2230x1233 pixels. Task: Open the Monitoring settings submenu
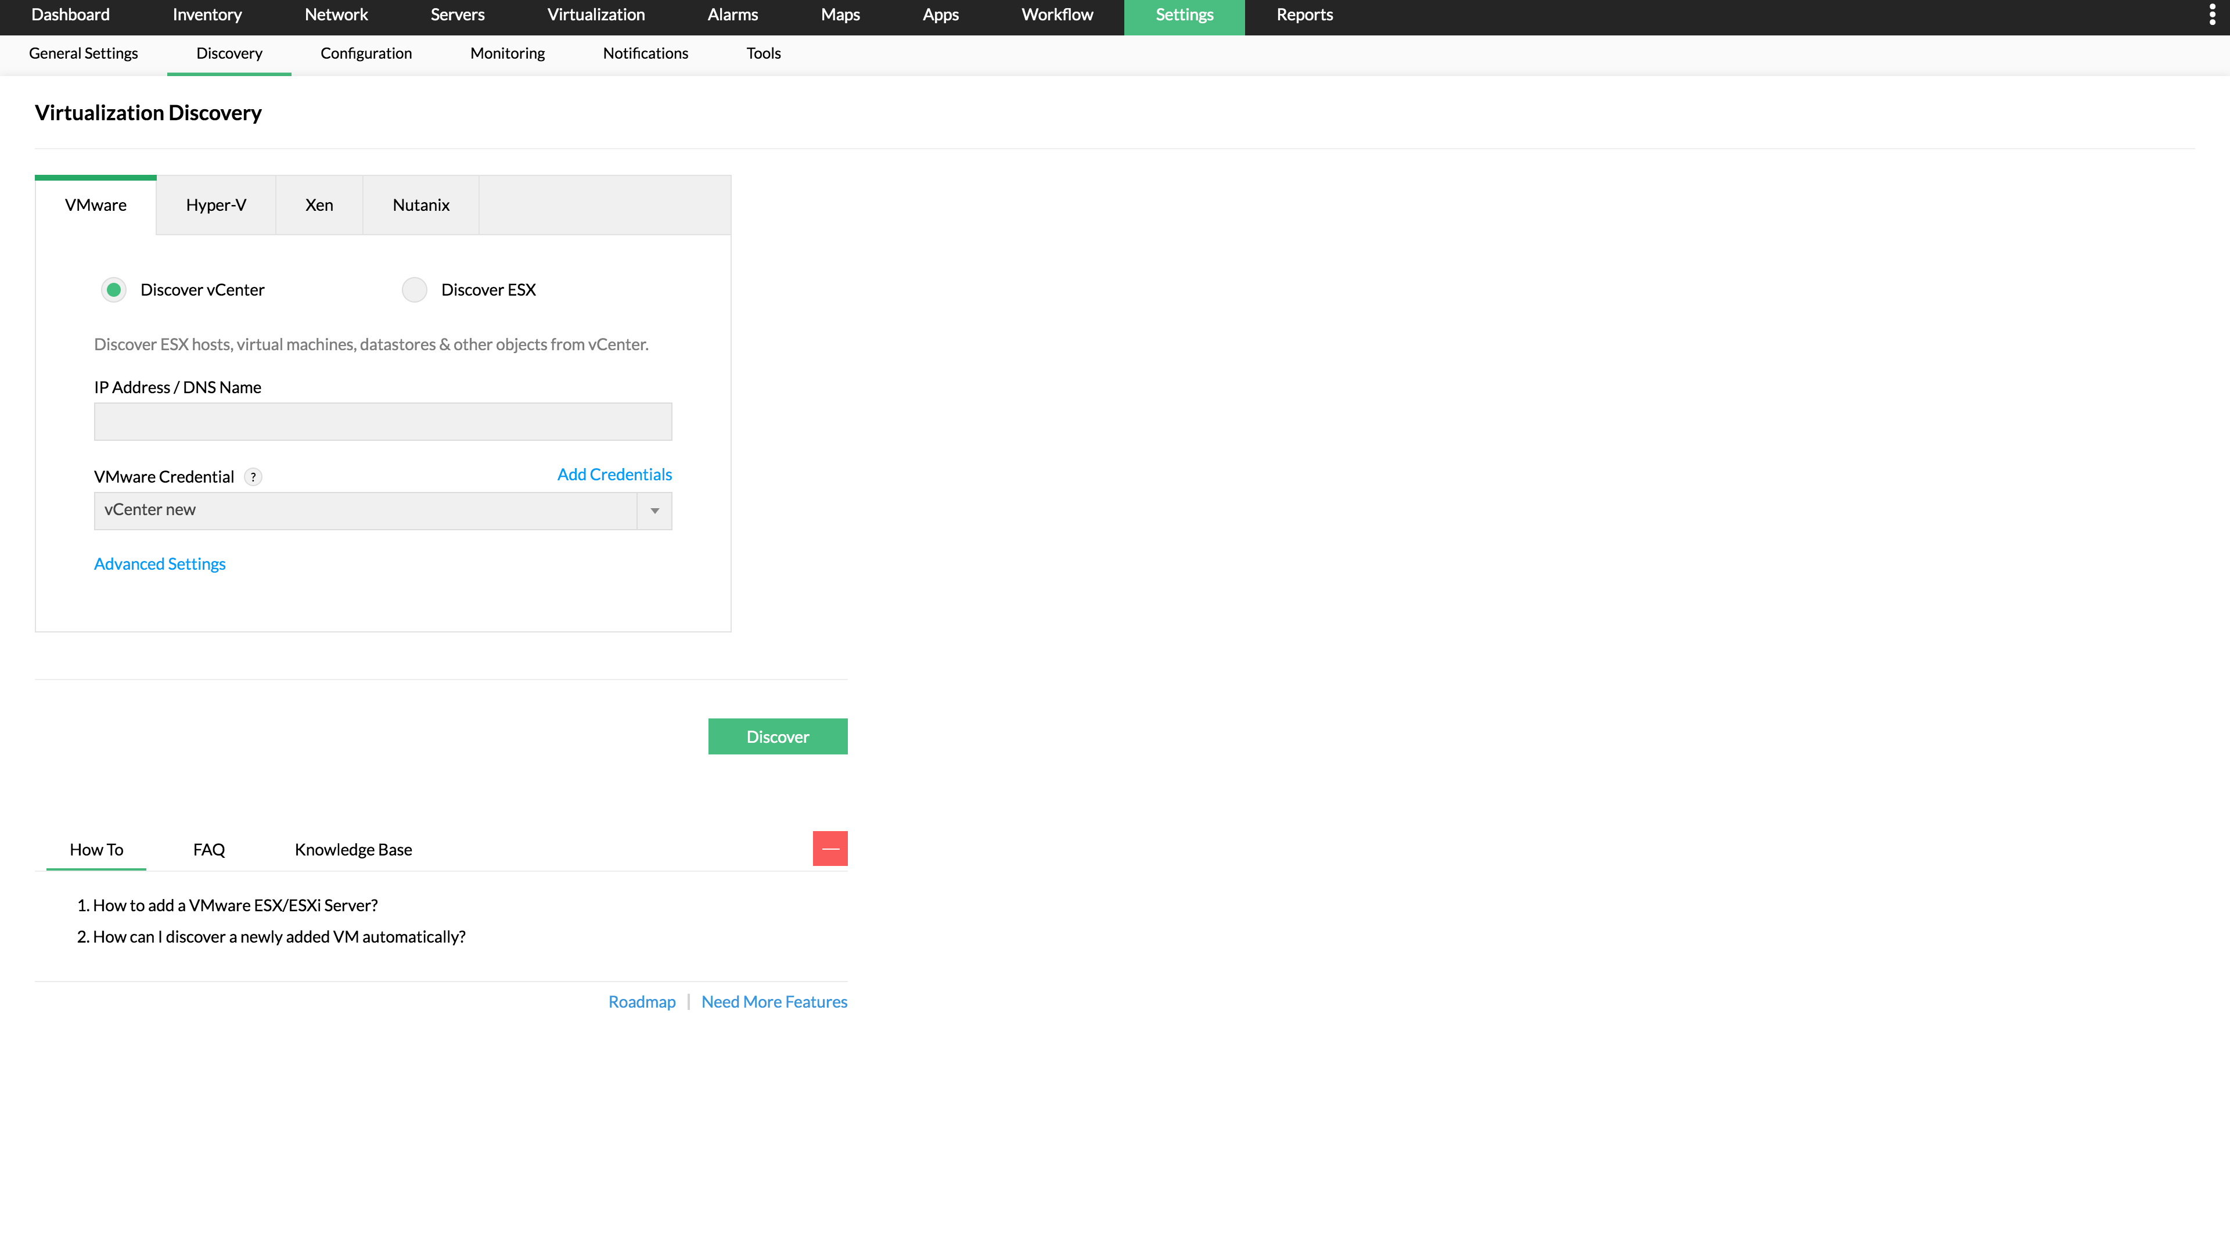tap(508, 53)
